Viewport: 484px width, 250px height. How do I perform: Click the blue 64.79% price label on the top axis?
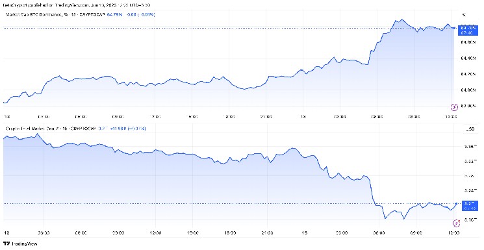pyautogui.click(x=468, y=31)
